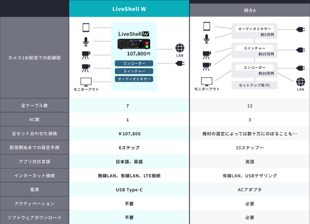
Task: Click the power plug beside エンコーダー 約10万円
Action: (301, 68)
